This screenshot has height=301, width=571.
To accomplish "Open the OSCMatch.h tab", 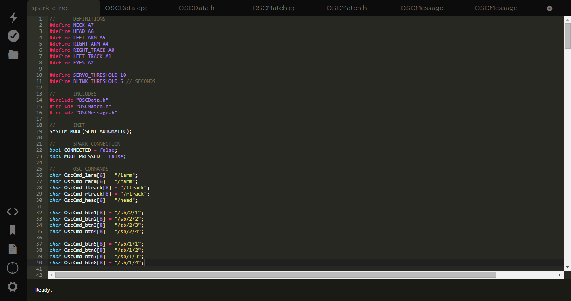I will [x=346, y=8].
